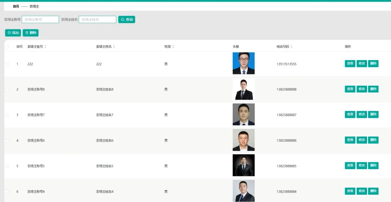Screen dimensions: 391x202
Task: Click 删除 for row 222
Action: coord(373,64)
